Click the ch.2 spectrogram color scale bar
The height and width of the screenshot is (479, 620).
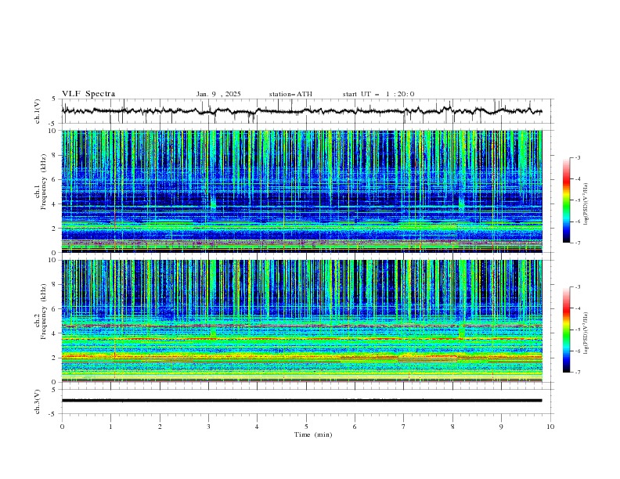[566, 330]
